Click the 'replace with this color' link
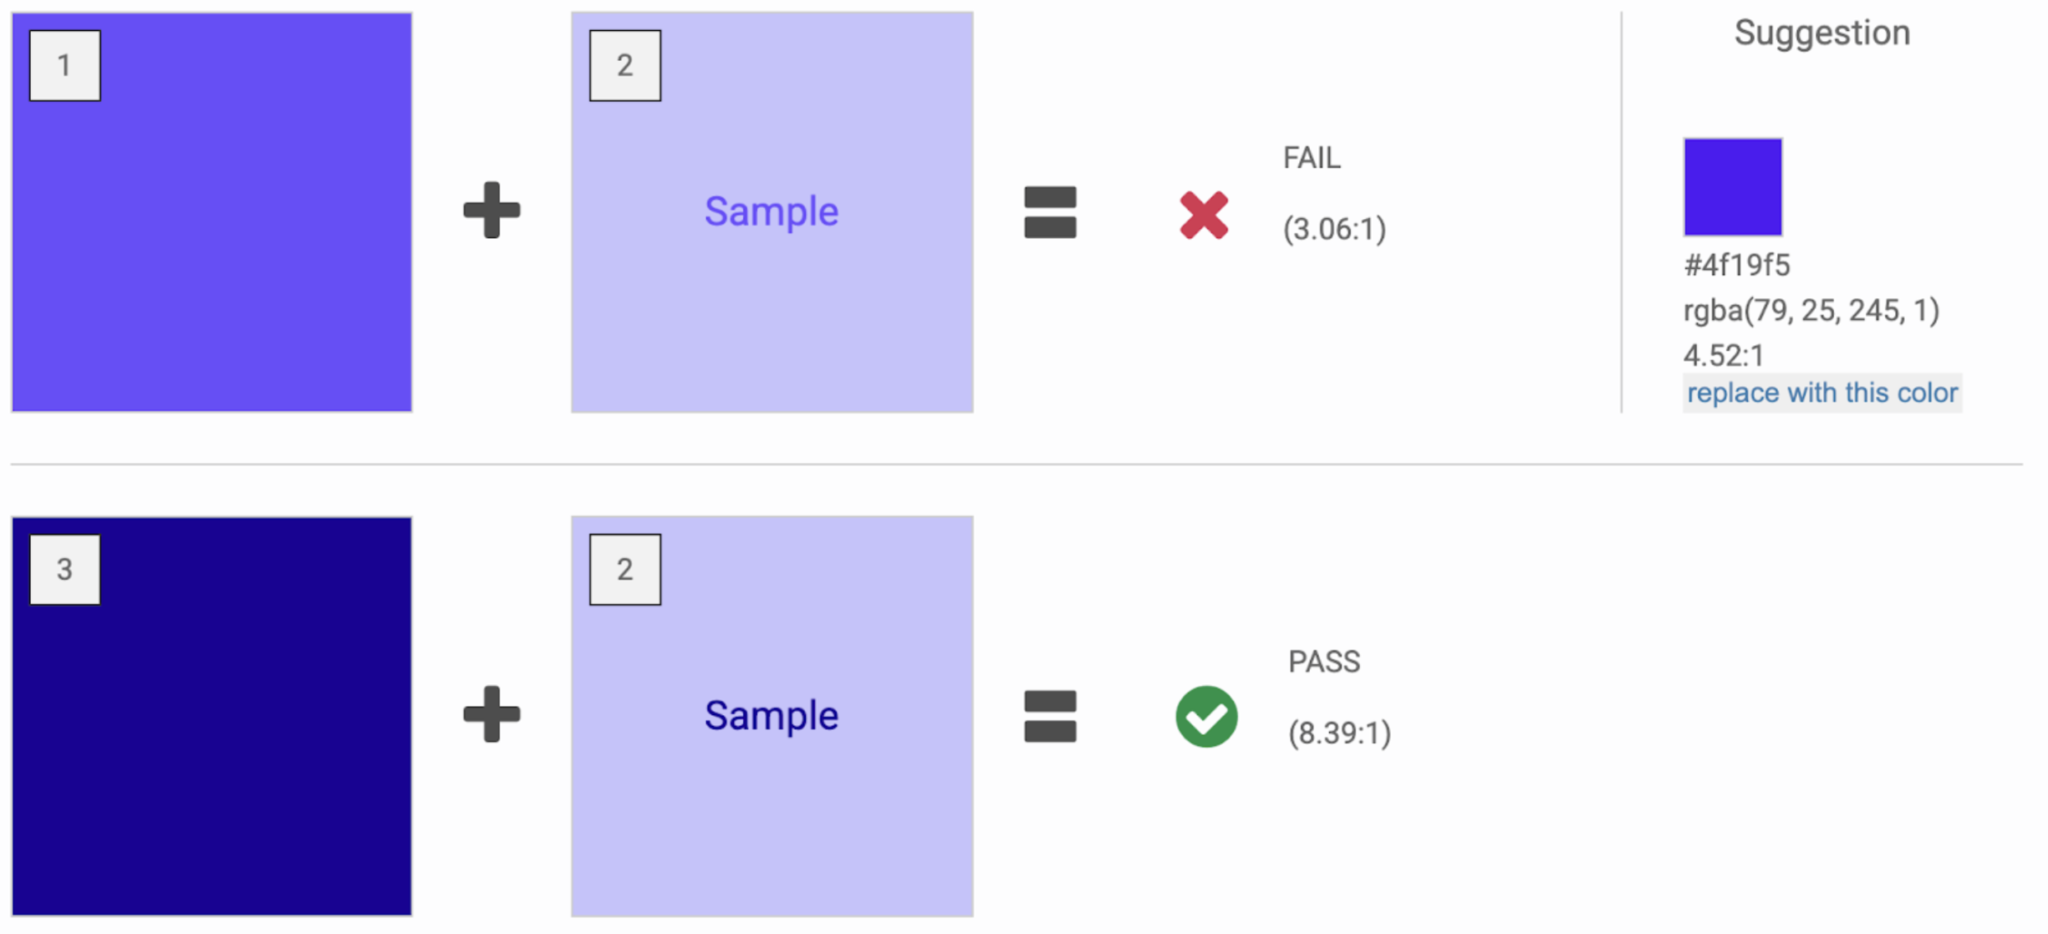 [x=1821, y=393]
